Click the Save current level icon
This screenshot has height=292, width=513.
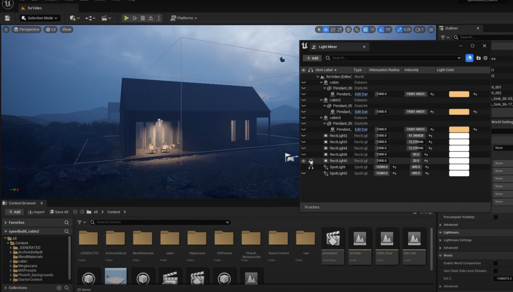(x=7, y=18)
